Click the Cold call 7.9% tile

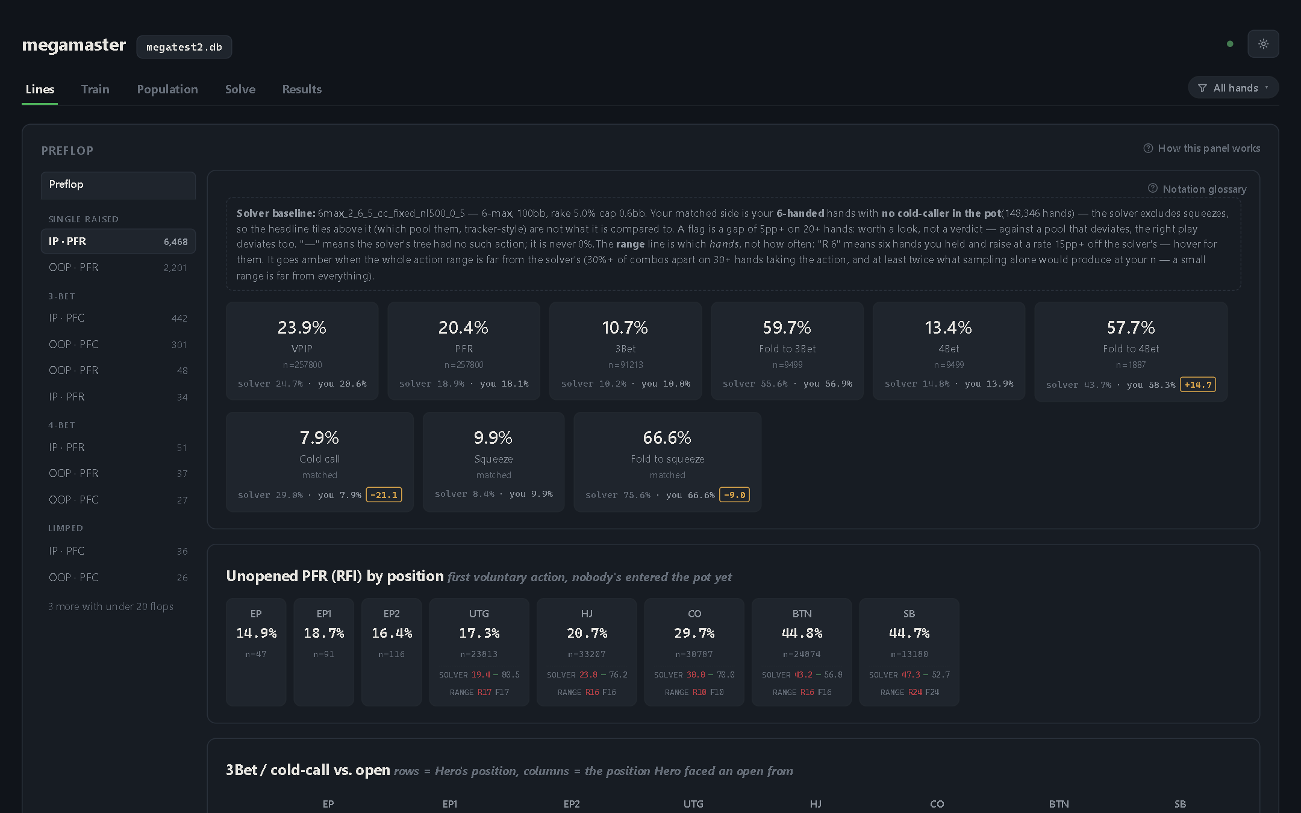[x=319, y=462]
